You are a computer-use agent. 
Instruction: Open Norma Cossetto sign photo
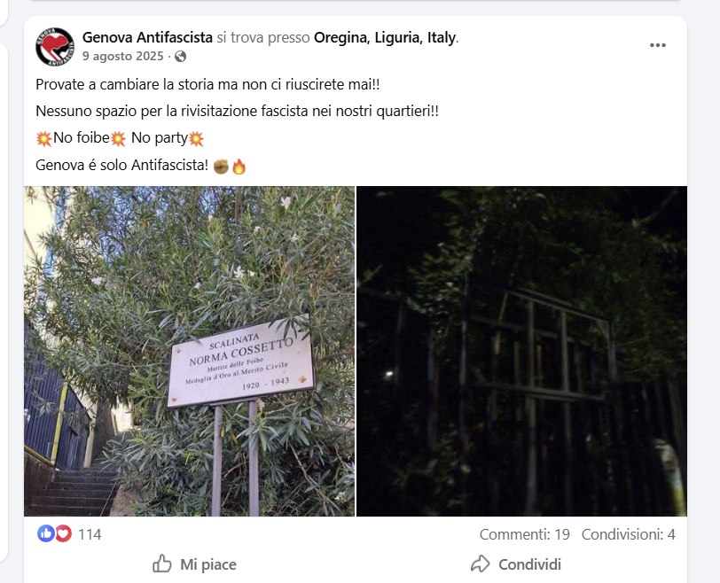click(x=189, y=351)
